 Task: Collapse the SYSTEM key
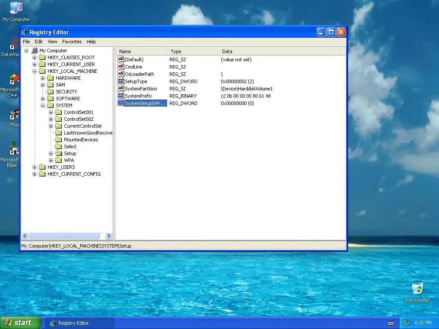point(42,105)
